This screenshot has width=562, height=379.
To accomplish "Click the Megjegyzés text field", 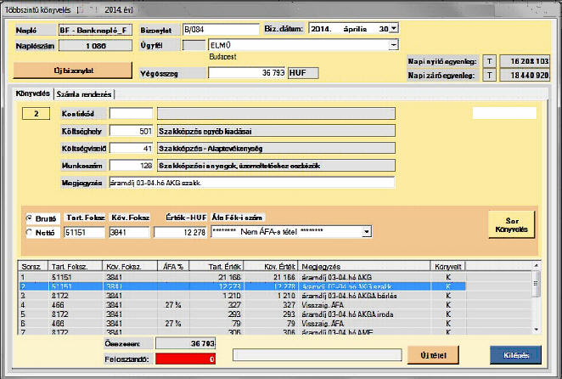I will coord(251,183).
